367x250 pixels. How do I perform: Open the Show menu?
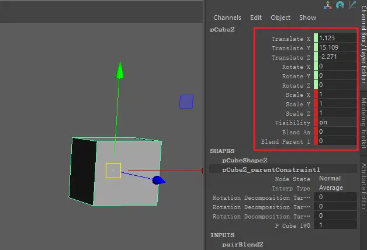pyautogui.click(x=307, y=18)
